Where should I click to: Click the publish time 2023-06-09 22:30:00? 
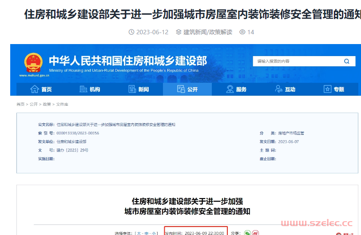(x=204, y=233)
